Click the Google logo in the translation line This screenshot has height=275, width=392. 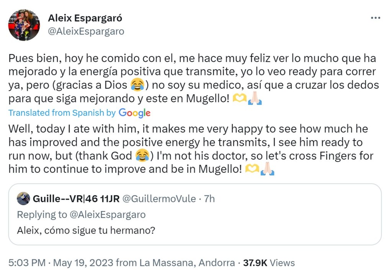click(x=134, y=113)
